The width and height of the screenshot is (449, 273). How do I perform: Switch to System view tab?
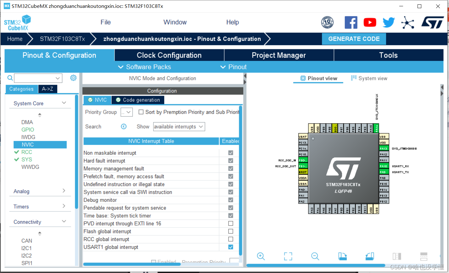point(369,78)
